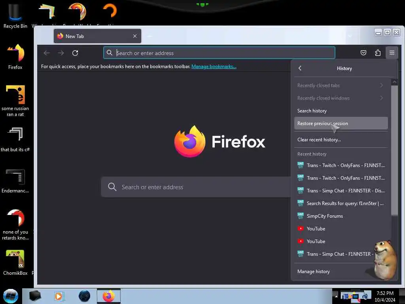Open the media player taskbar icon
The width and height of the screenshot is (405, 304).
(x=59, y=296)
